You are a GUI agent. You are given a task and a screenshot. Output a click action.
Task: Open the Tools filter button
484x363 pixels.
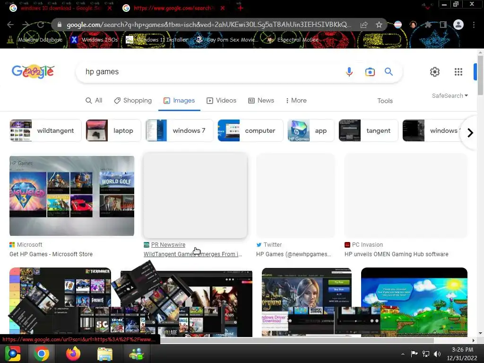point(385,101)
